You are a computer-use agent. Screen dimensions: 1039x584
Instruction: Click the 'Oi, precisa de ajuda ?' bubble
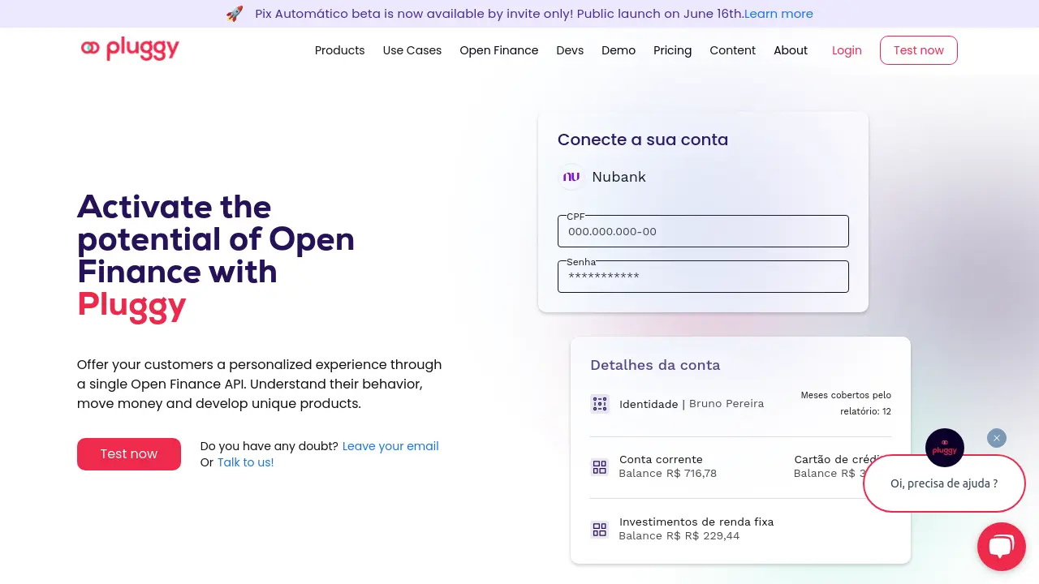click(x=944, y=483)
